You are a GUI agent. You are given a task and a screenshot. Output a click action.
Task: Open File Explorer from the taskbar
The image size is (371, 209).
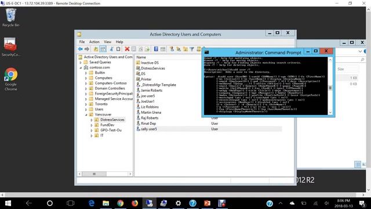106,203
